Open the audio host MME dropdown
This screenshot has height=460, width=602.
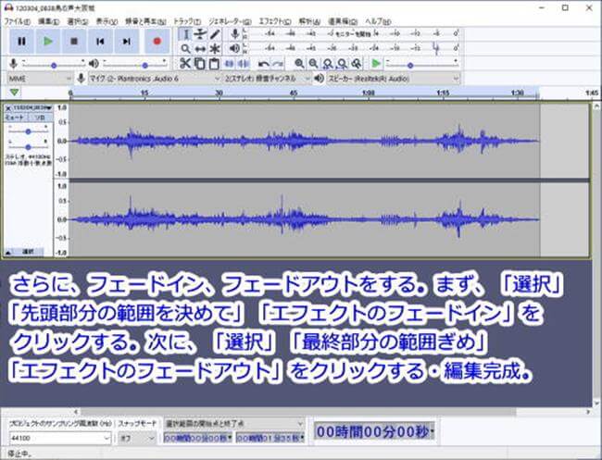40,79
